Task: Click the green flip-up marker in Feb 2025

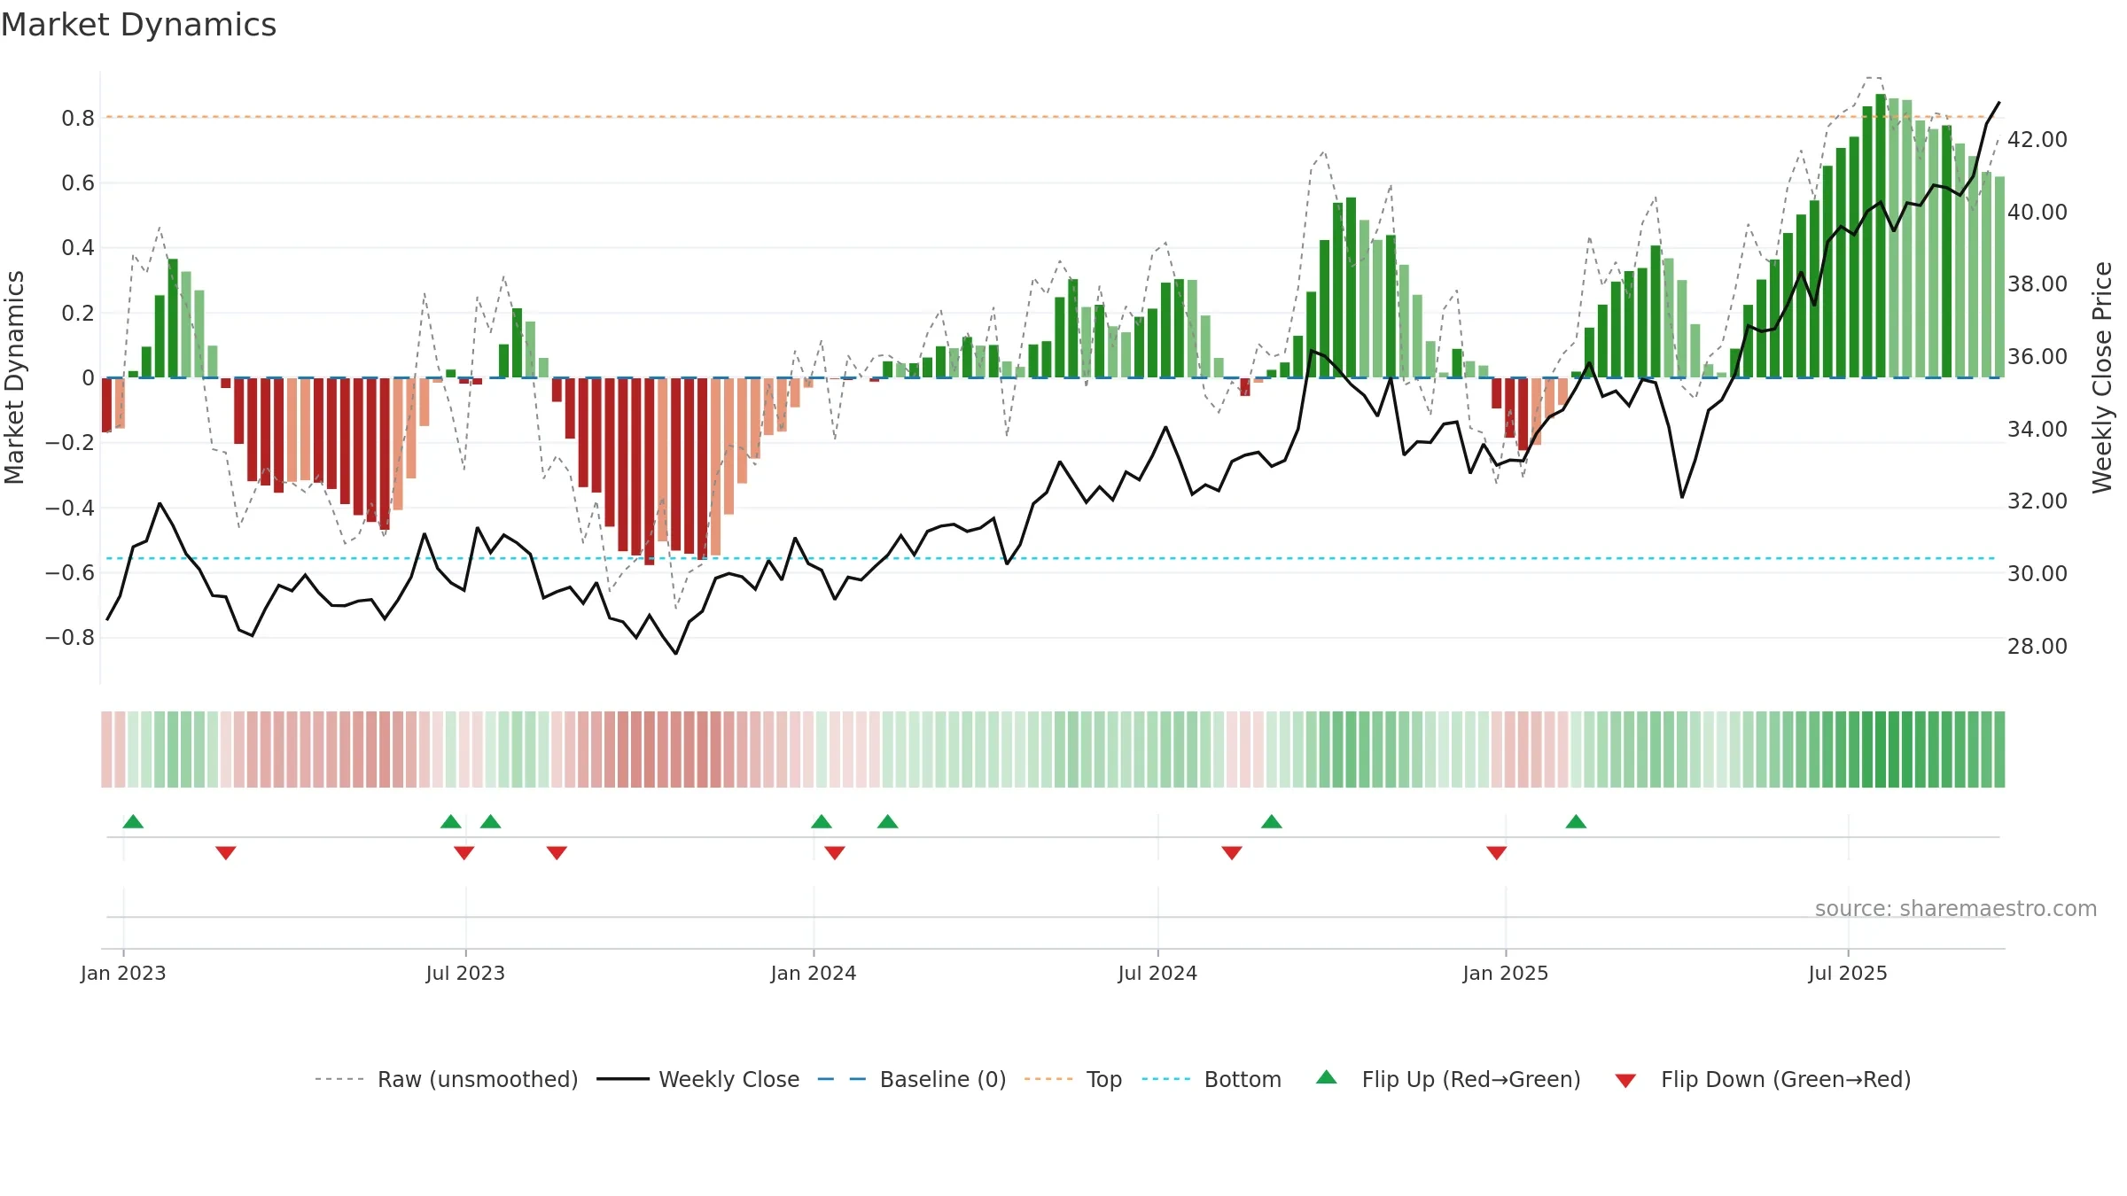Action: click(x=1576, y=821)
